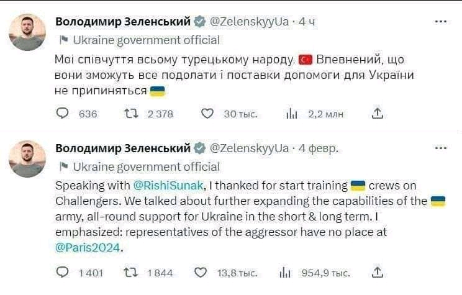
Task: Open the @ZelenskyyUa handle on second tweet
Action: coord(249,148)
